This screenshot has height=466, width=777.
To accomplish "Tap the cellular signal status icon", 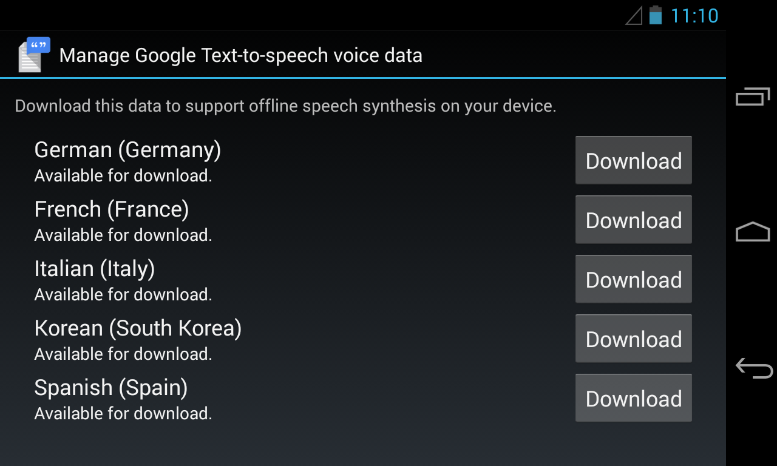I will click(634, 16).
